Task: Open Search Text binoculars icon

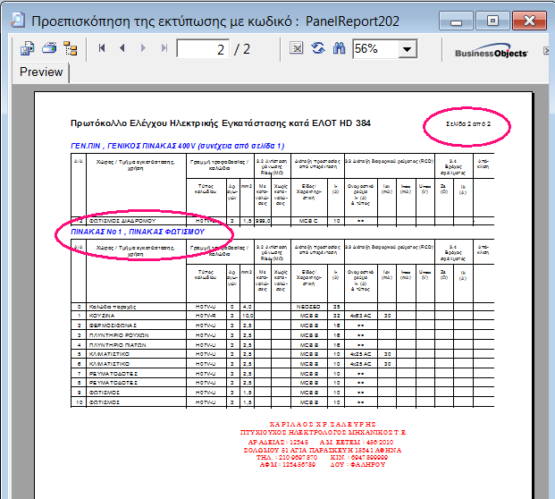Action: click(339, 48)
